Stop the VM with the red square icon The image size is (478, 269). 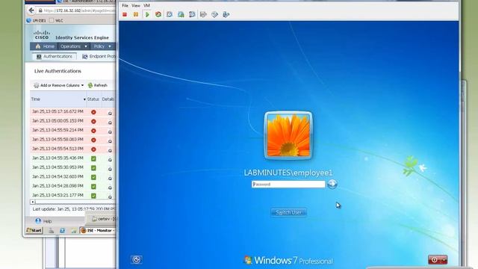coord(125,14)
